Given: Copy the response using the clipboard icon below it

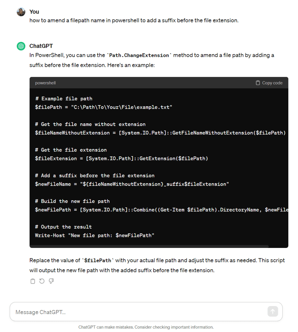Looking at the screenshot, I should (x=33, y=281).
